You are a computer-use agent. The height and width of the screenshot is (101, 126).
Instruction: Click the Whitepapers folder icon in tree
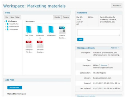coord(8,29)
